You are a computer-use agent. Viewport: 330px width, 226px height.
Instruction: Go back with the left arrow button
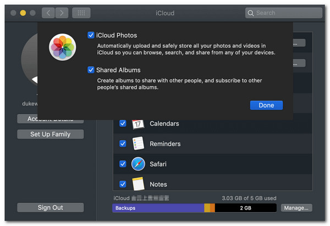(48, 13)
